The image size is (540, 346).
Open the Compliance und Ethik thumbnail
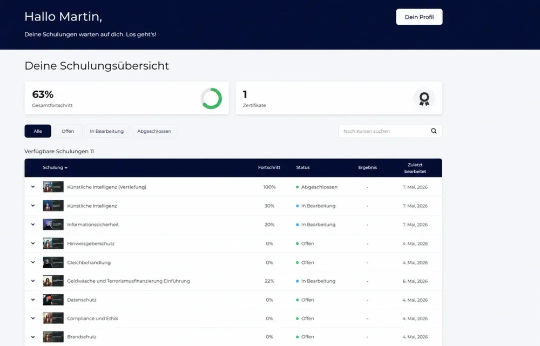(53, 318)
